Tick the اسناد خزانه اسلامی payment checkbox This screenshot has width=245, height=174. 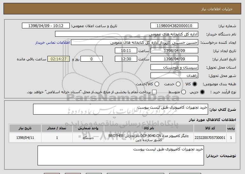155,92
